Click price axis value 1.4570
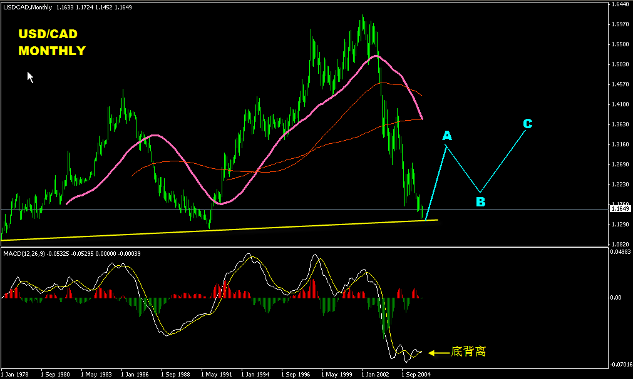Viewport: 633px width, 379px height. coord(620,84)
